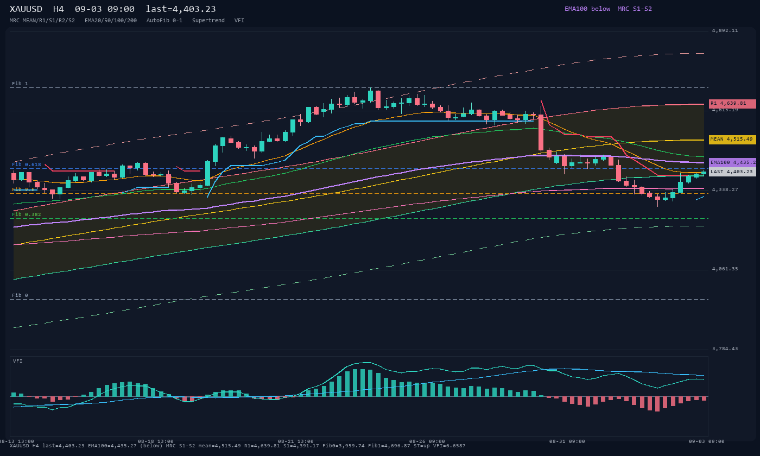Click the MRC S1-S2 status text
Screen dimensions: 760x456
coord(635,9)
